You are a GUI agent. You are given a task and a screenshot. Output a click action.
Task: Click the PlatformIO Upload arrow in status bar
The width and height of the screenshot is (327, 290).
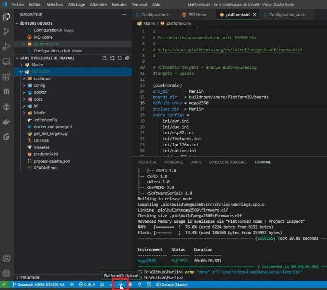pos(121,285)
